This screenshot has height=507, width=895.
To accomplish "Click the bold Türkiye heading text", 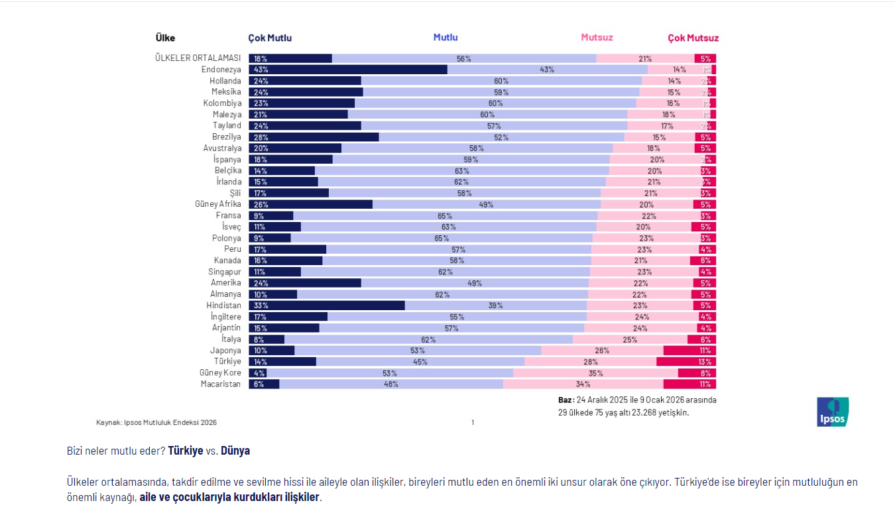I will (186, 451).
